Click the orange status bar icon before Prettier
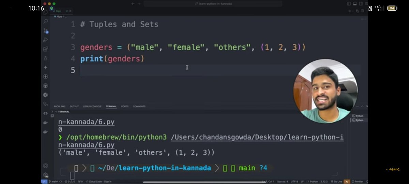The width and height of the screenshot is (409, 184). click(347, 182)
